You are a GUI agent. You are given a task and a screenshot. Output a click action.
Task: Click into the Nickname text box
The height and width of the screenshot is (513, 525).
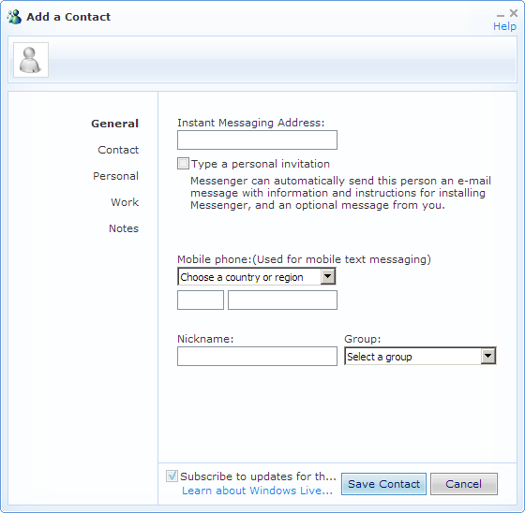coord(257,356)
